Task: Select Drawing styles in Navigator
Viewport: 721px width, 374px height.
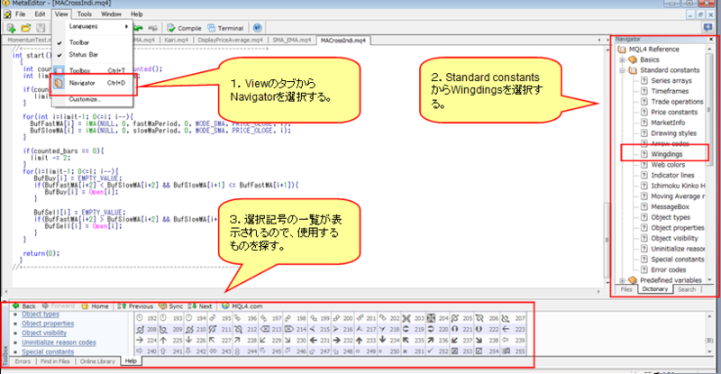Action: coord(673,133)
